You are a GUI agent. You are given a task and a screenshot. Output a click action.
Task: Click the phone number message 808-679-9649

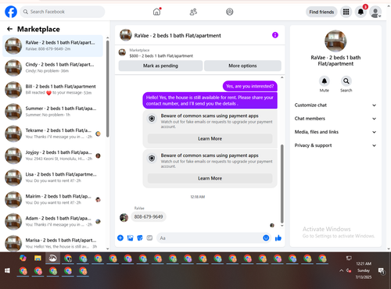pyautogui.click(x=149, y=216)
